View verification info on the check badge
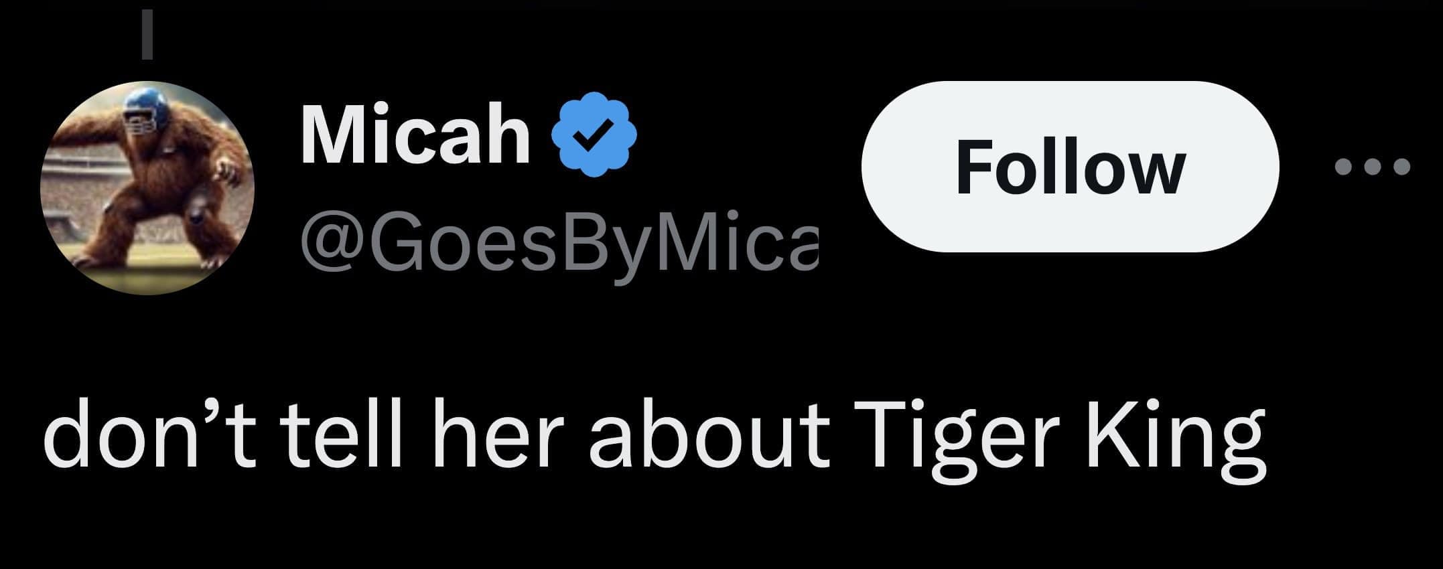 coord(593,135)
